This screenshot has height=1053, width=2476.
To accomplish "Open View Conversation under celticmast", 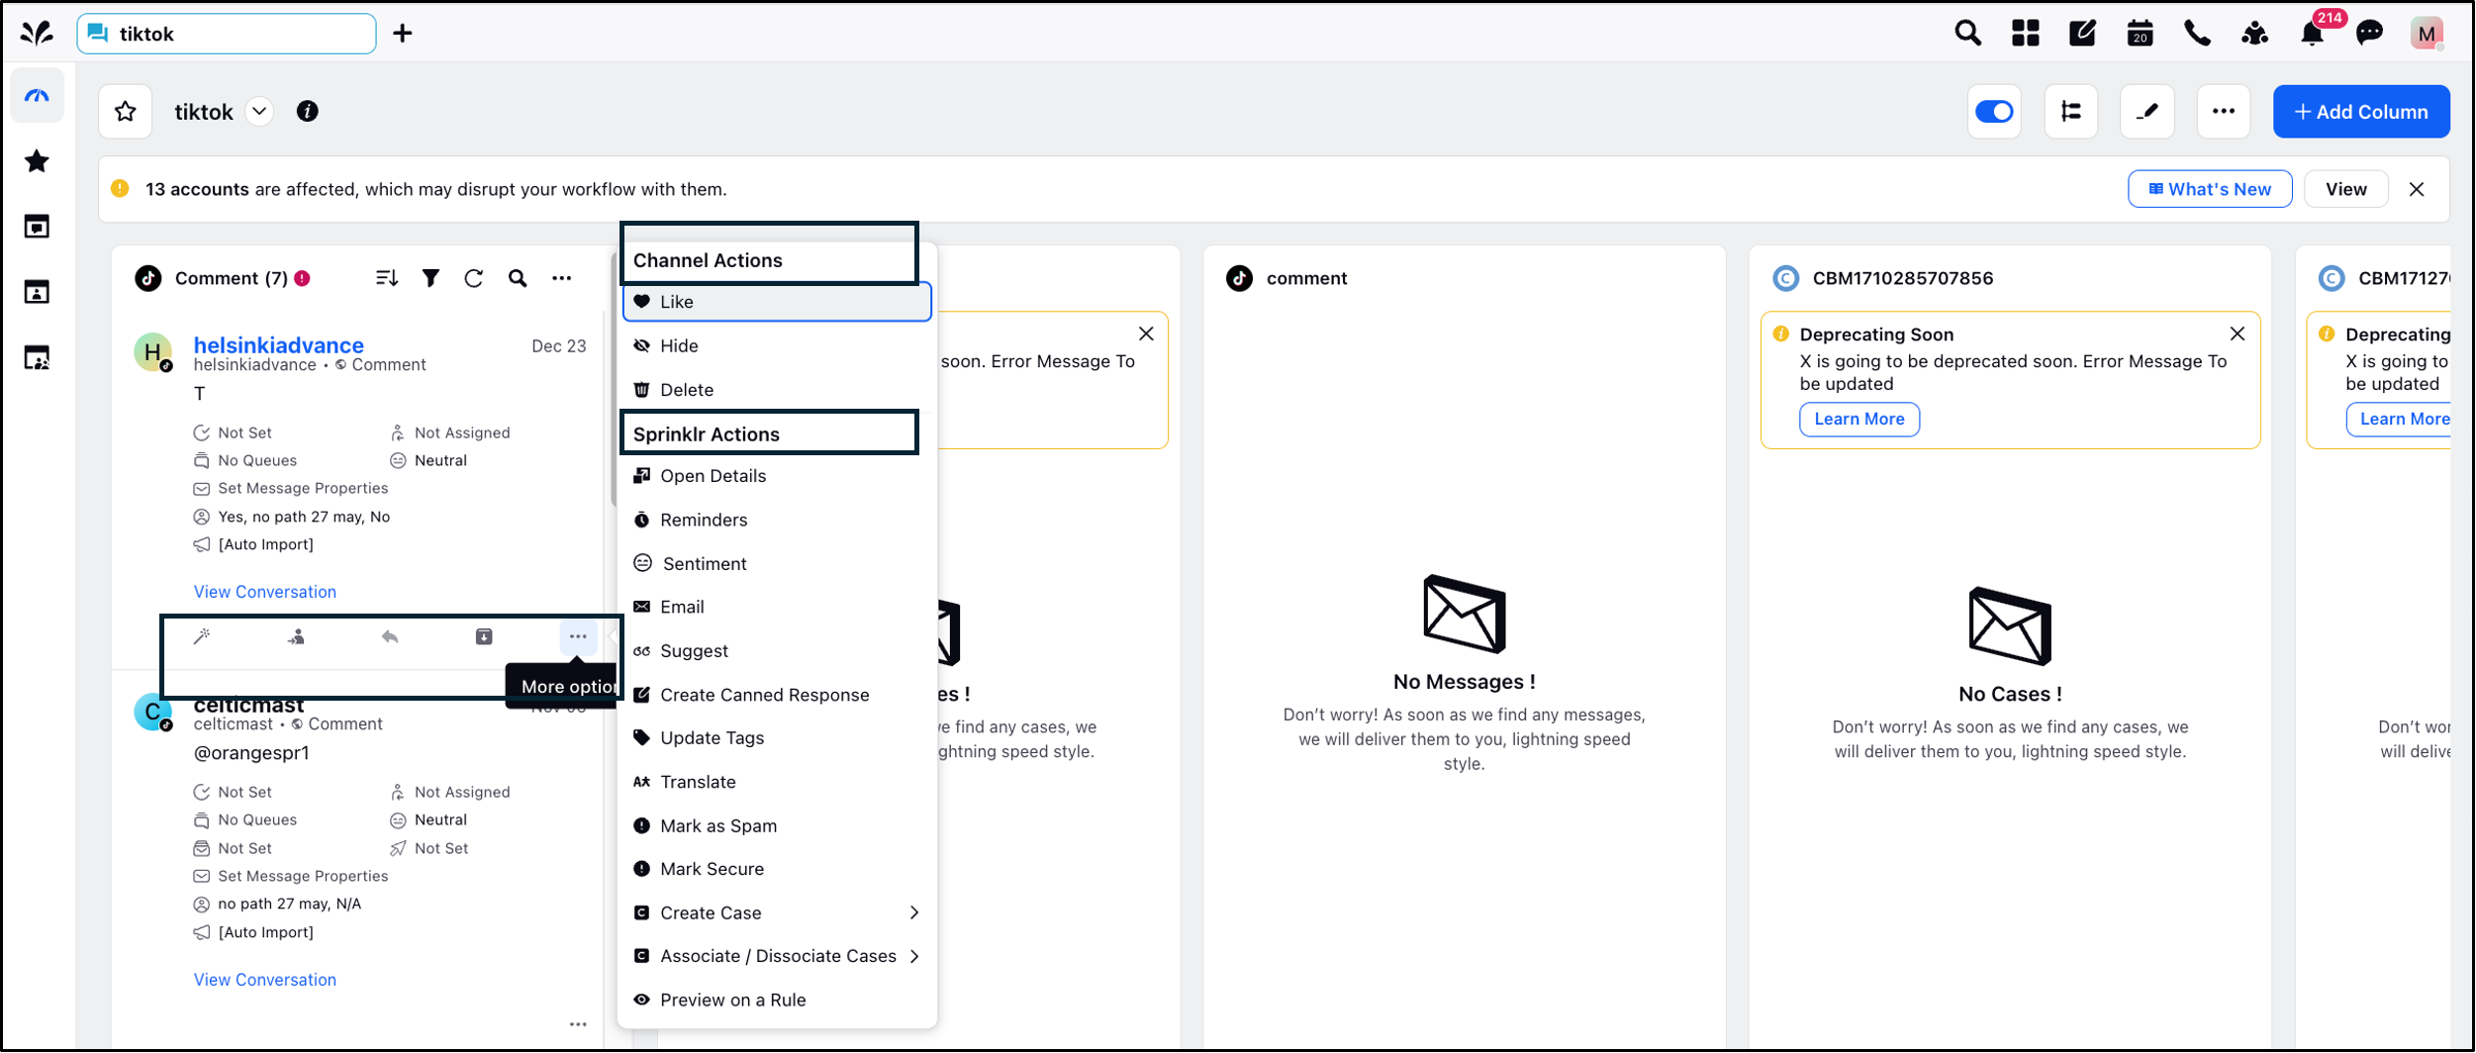I will pyautogui.click(x=264, y=980).
